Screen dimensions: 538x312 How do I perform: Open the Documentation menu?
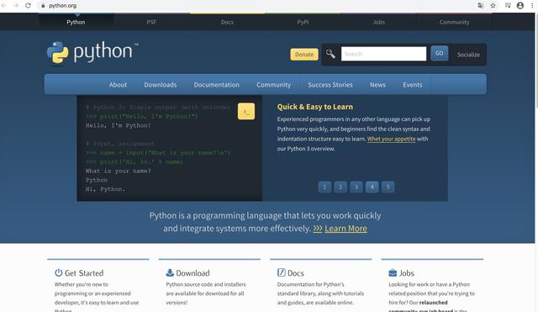pyautogui.click(x=217, y=85)
